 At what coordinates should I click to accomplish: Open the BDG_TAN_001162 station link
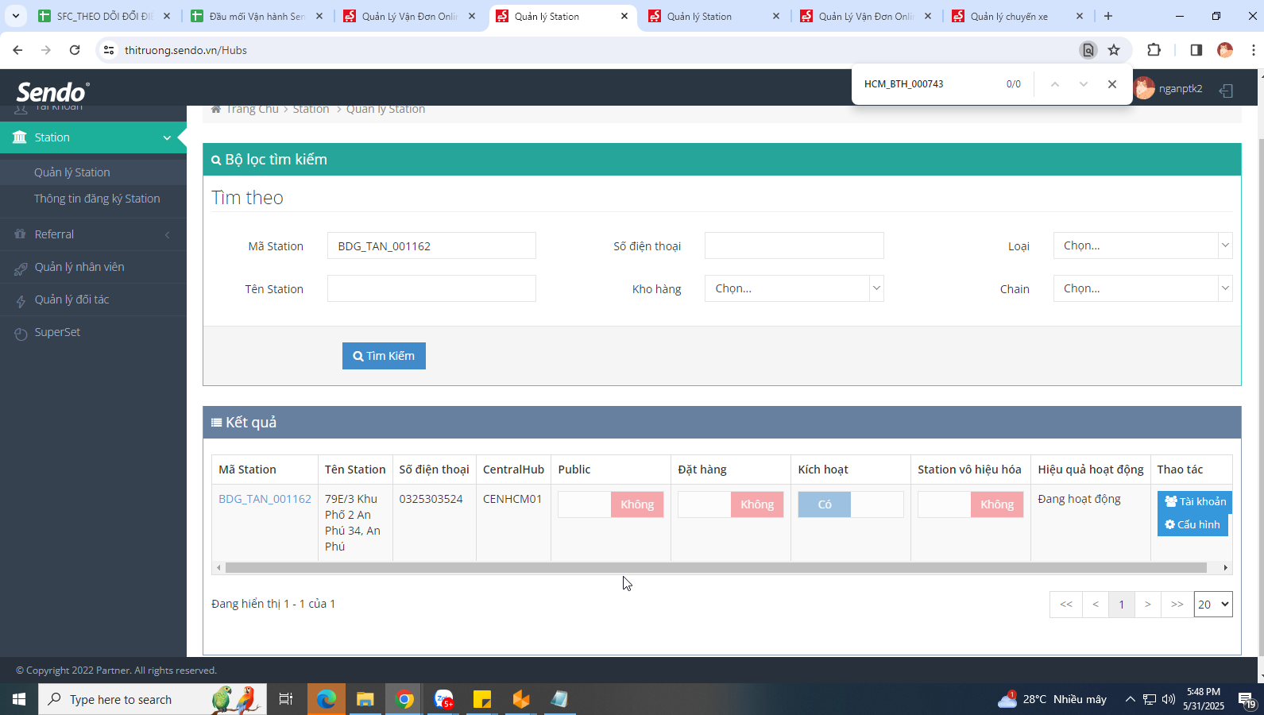pos(265,499)
